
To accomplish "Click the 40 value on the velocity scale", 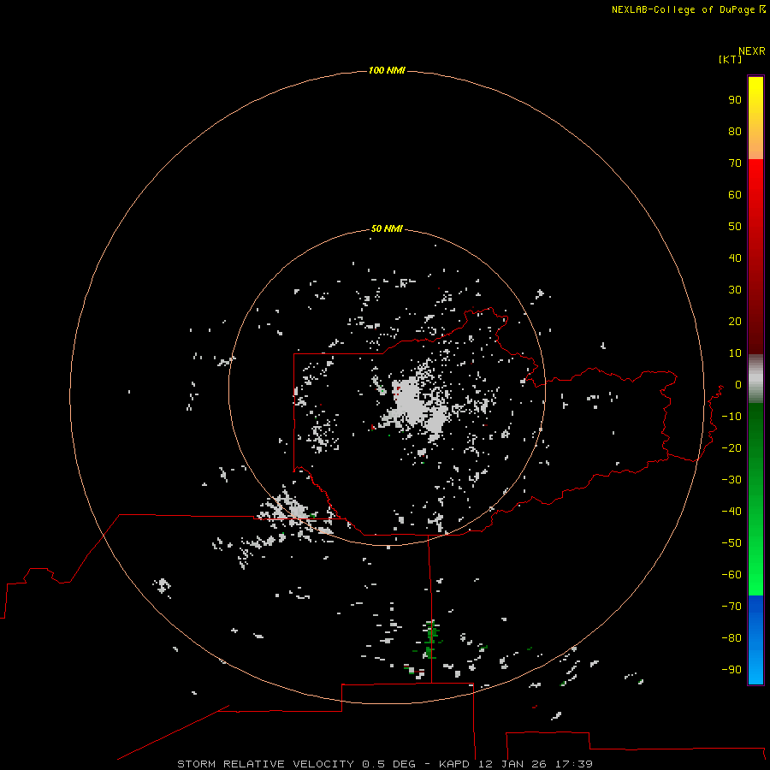I will click(735, 258).
